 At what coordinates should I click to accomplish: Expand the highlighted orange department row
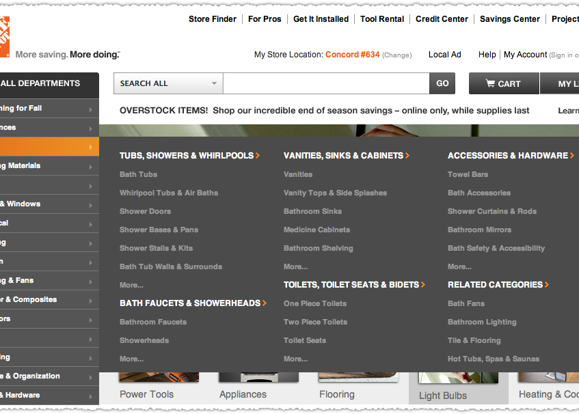(x=49, y=147)
